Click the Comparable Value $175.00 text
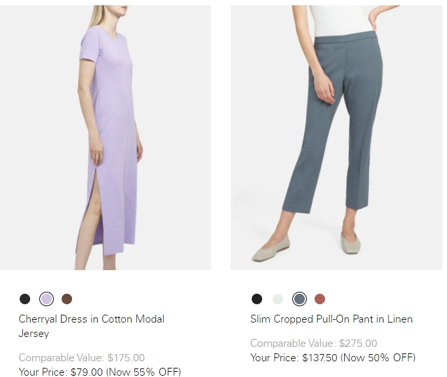 (81, 357)
